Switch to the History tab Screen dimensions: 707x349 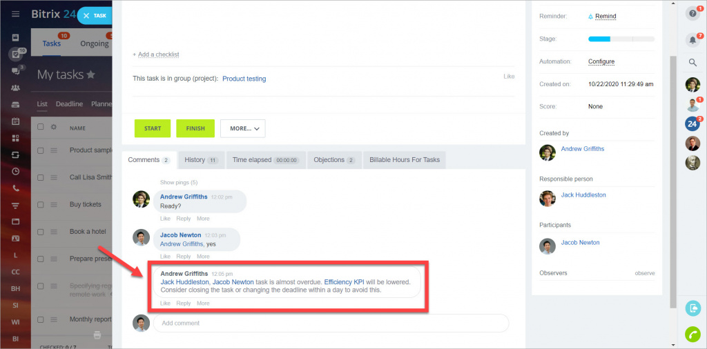point(201,160)
